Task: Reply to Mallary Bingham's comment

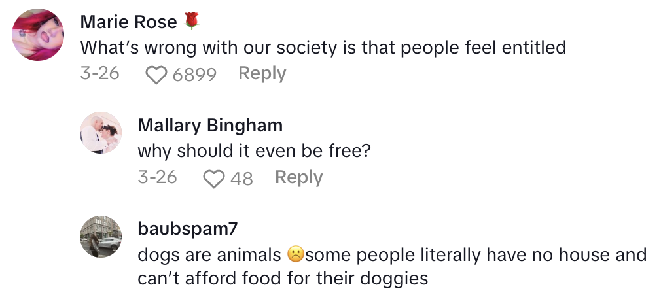Action: (298, 178)
